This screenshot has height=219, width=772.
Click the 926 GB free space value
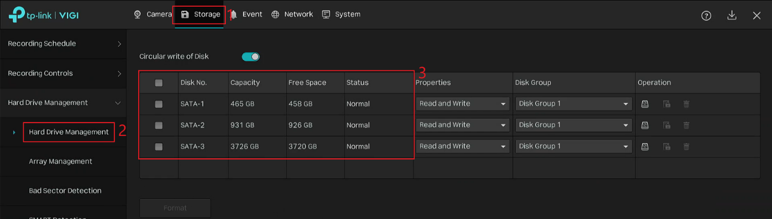(301, 125)
